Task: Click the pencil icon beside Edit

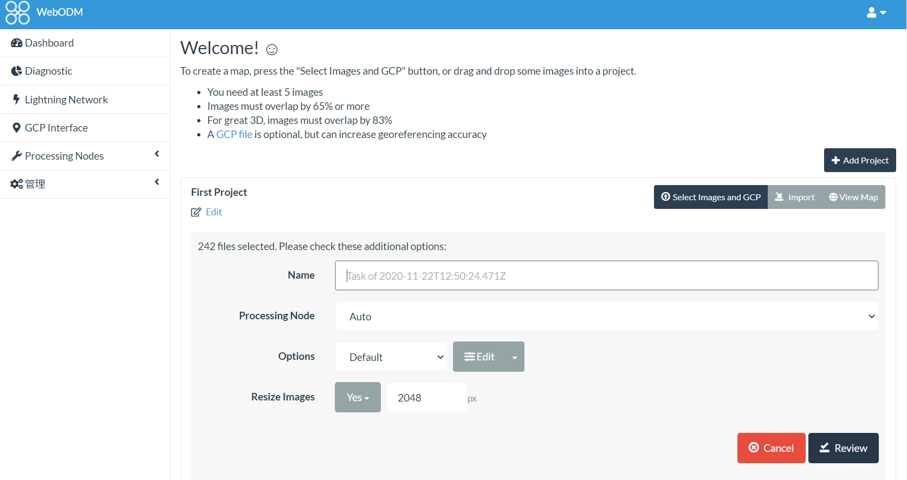Action: 196,212
